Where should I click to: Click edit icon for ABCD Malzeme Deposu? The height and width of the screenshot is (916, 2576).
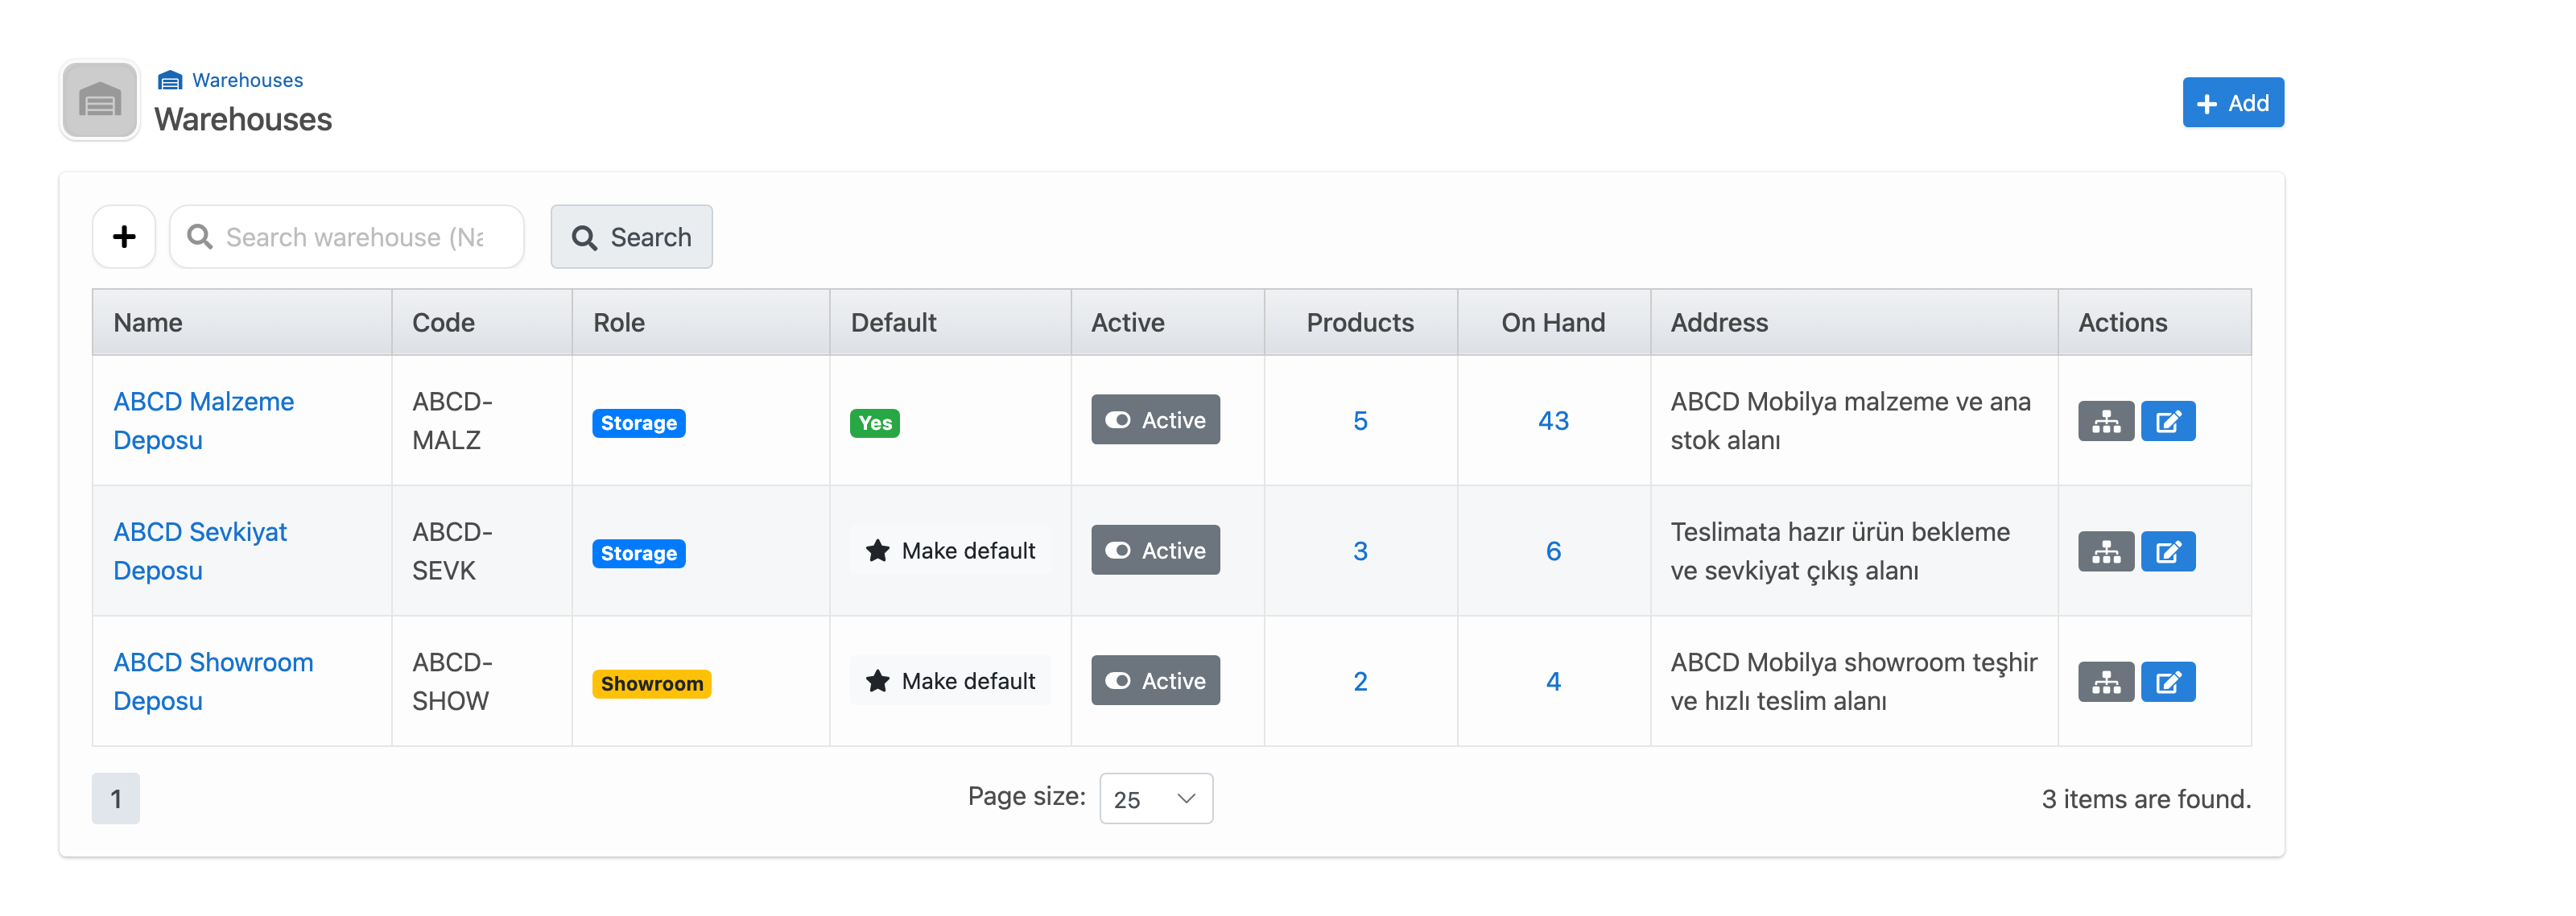tap(2168, 421)
